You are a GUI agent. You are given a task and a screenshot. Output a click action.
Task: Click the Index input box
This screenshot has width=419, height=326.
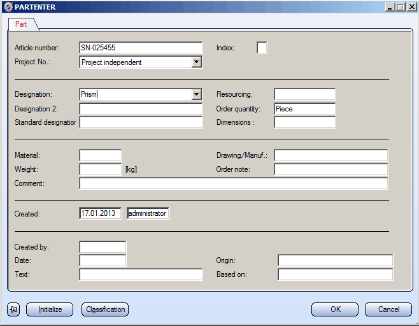point(262,48)
